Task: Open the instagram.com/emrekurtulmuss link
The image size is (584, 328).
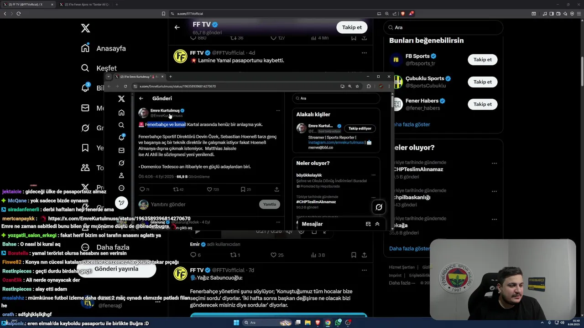Action: (x=336, y=142)
